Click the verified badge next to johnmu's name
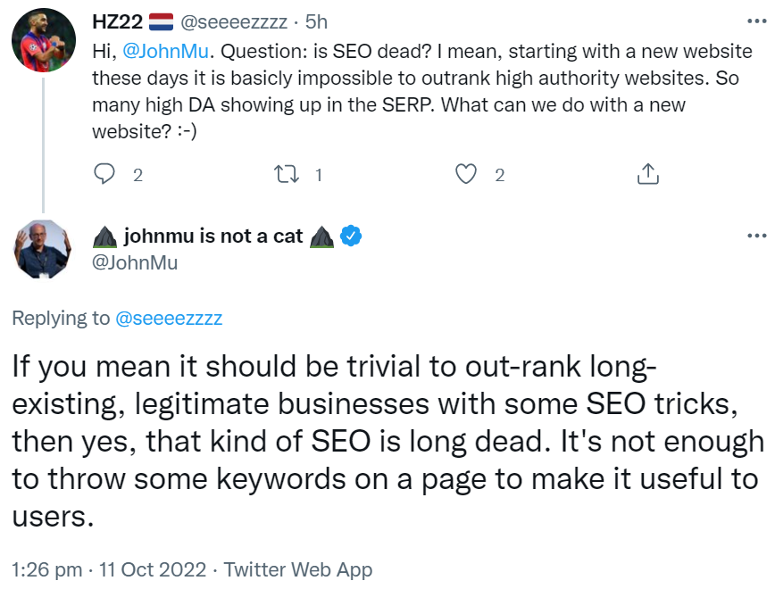 [349, 236]
